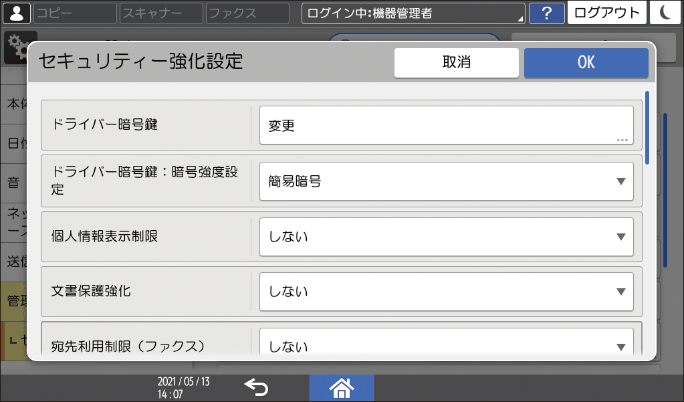684x402 pixels.
Task: Open the ログイン中:機器管理者 account dropdown
Action: (x=413, y=13)
